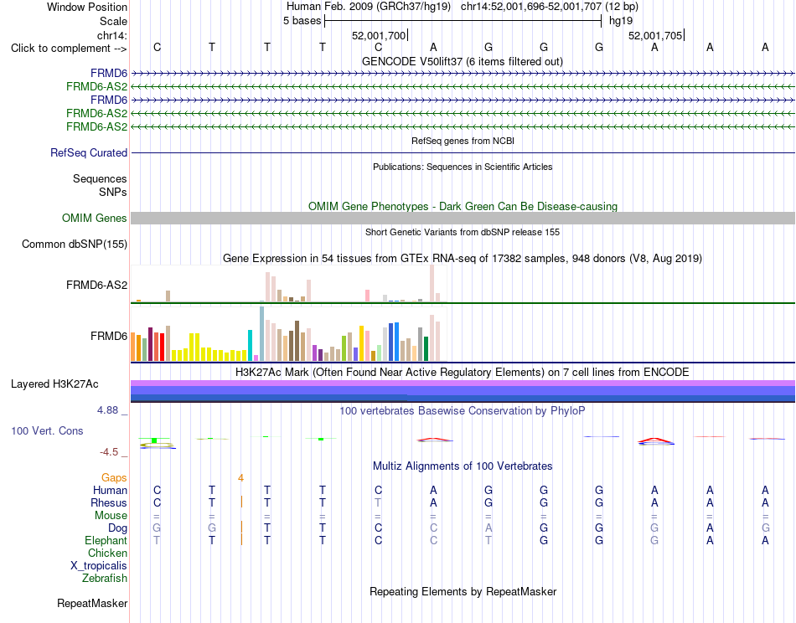Click the RefSeq Curated intron line
The image size is (796, 623).
click(x=463, y=152)
